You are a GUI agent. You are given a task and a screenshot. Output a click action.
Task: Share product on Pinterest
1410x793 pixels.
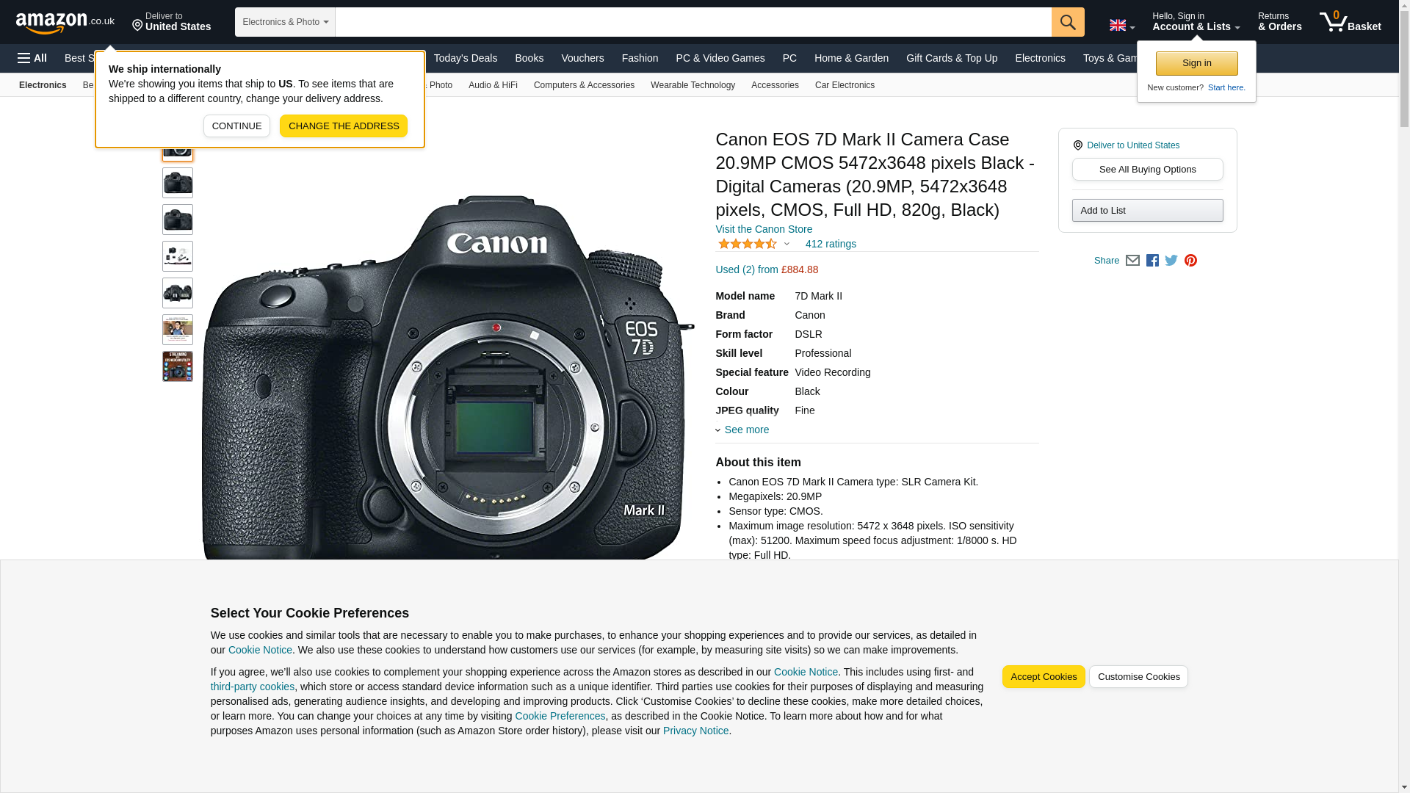click(x=1190, y=261)
